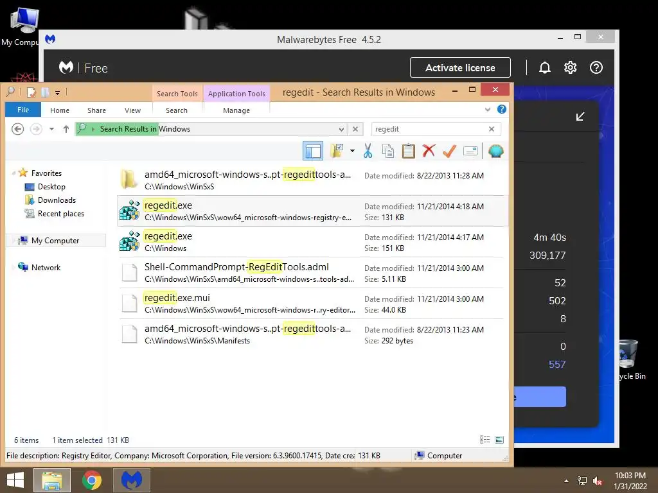Image resolution: width=658 pixels, height=493 pixels.
Task: Click the red X Delete icon
Action: [429, 151]
